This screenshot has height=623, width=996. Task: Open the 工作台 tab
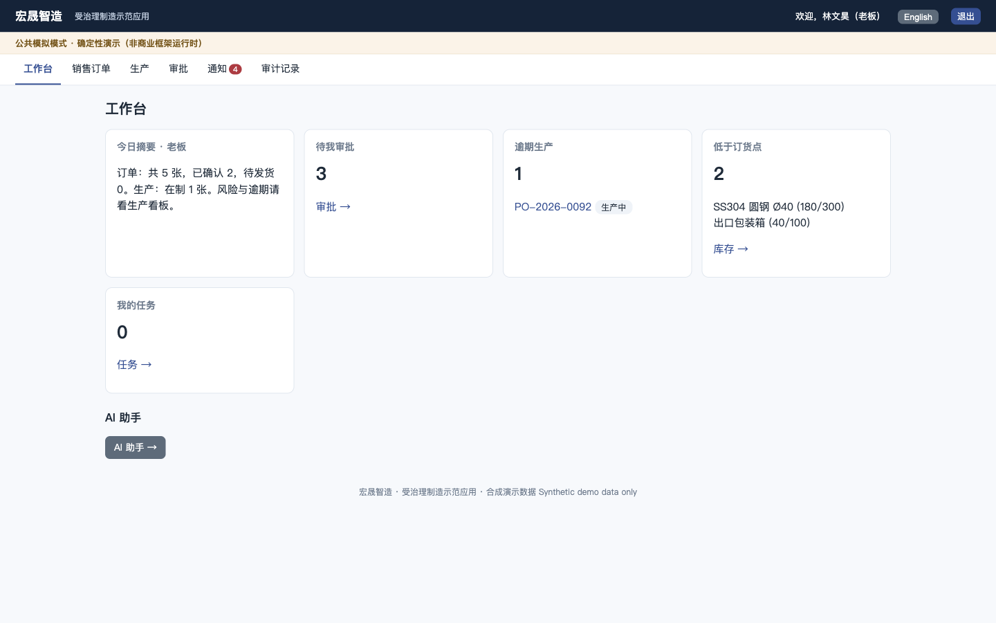(38, 69)
